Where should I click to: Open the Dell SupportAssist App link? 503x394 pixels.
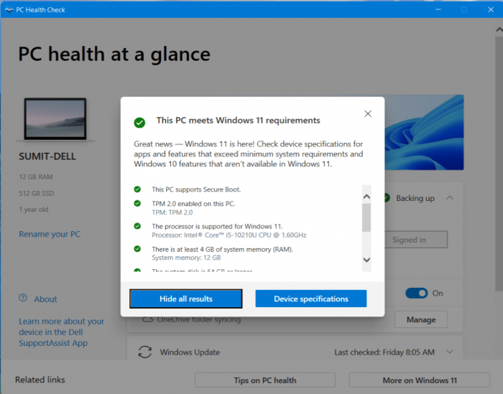62,332
